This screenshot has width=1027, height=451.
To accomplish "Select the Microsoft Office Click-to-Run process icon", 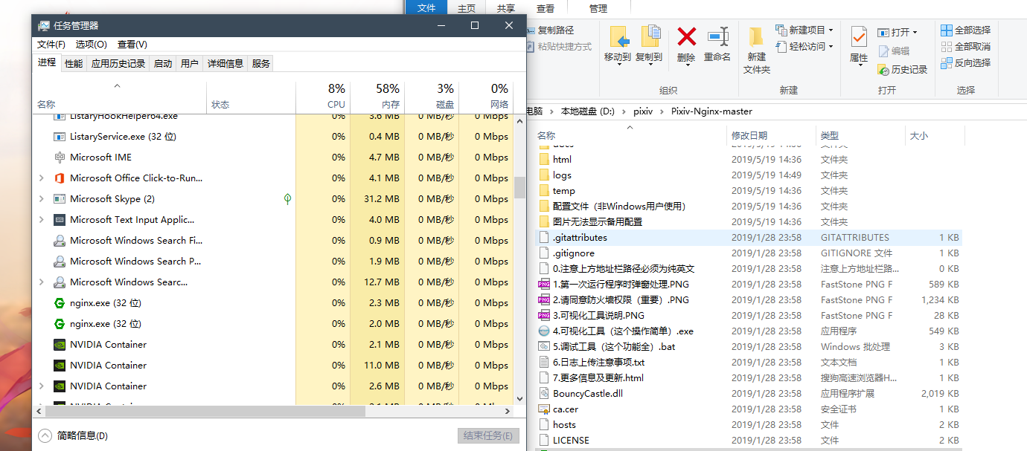I will coord(60,178).
